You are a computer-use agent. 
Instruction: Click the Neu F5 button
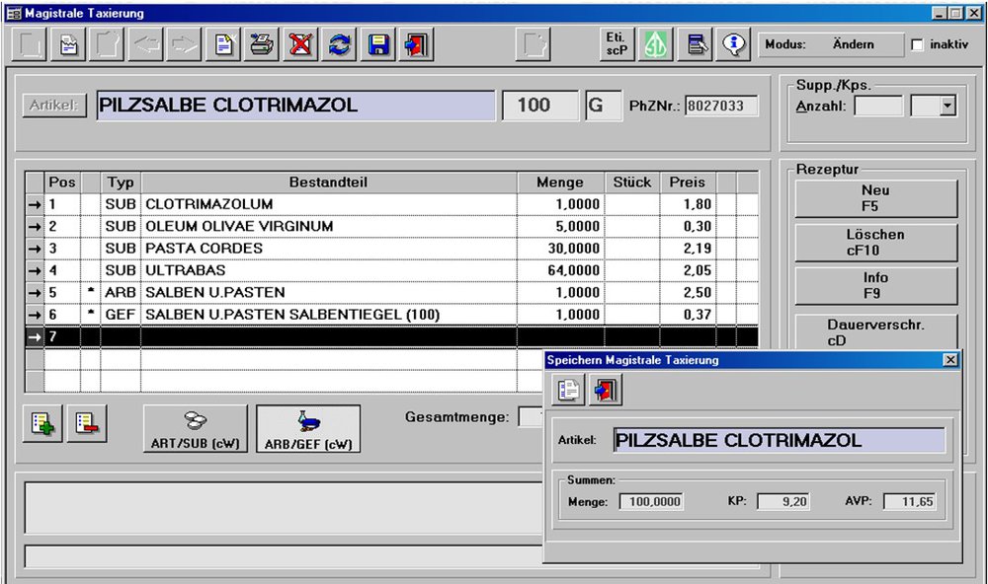click(x=875, y=198)
